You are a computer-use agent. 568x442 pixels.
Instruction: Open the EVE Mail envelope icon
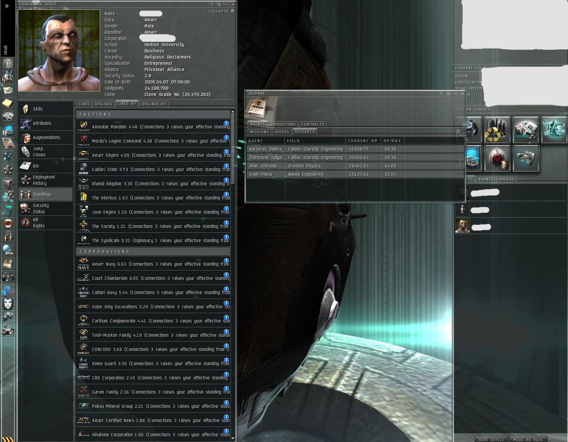pos(8,90)
